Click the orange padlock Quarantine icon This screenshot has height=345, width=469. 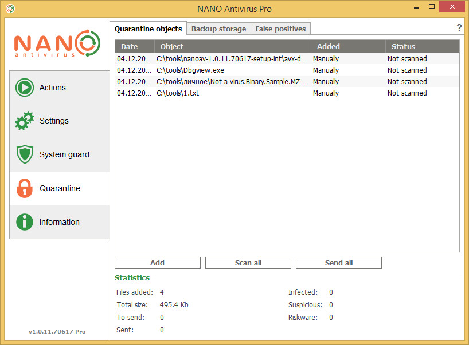pyautogui.click(x=25, y=188)
